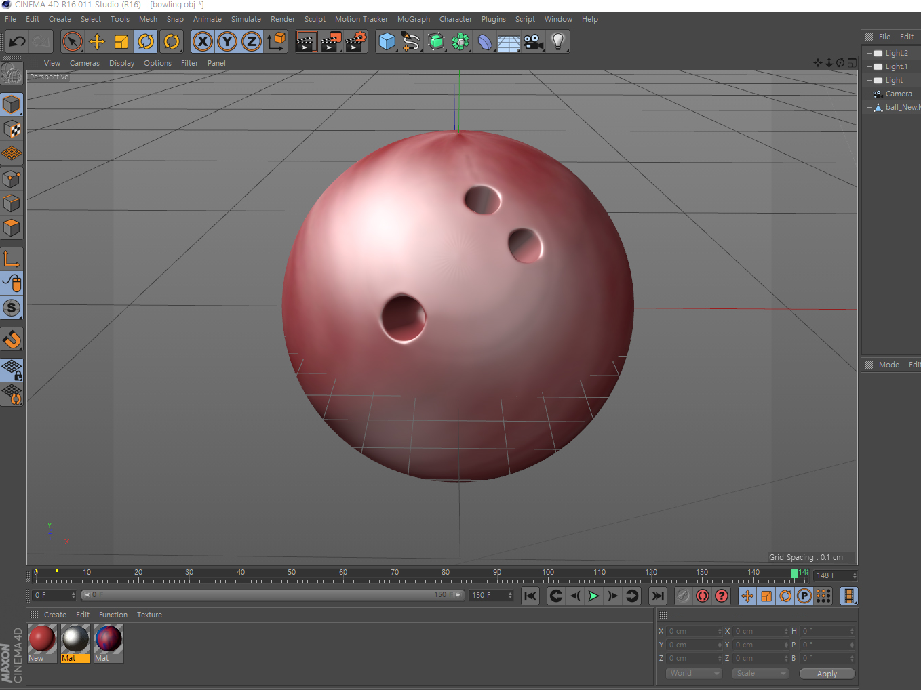The width and height of the screenshot is (921, 690).
Task: Open the Mode menu in Attributes panel
Action: pos(888,365)
